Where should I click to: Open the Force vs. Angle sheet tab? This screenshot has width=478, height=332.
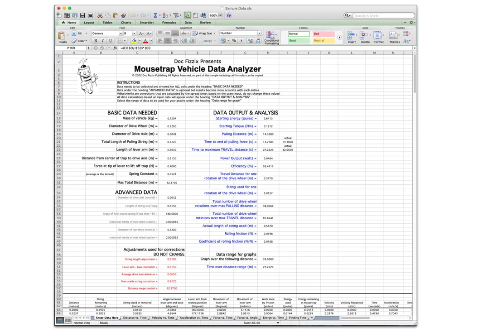tap(247, 318)
